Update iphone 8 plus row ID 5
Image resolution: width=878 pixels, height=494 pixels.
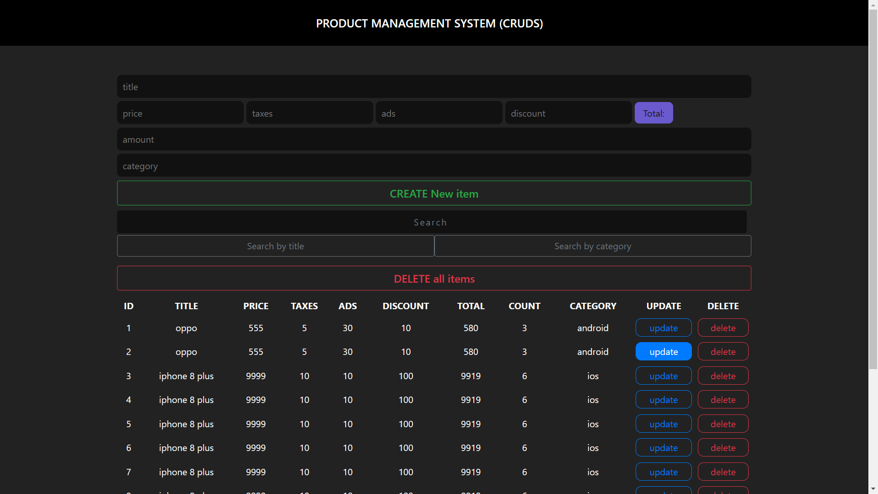[664, 424]
